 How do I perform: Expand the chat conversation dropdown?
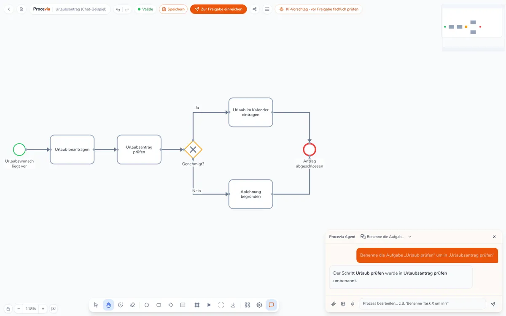(x=386, y=237)
